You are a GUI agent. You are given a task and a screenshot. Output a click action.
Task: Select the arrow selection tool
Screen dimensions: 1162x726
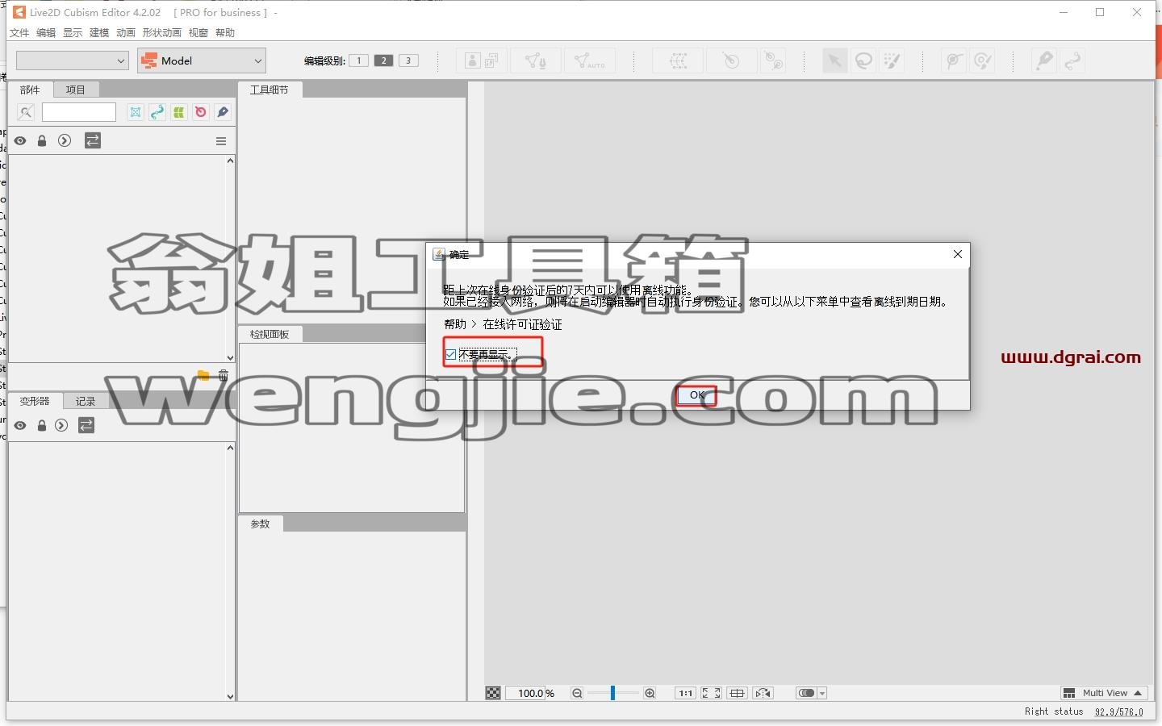[x=835, y=60]
